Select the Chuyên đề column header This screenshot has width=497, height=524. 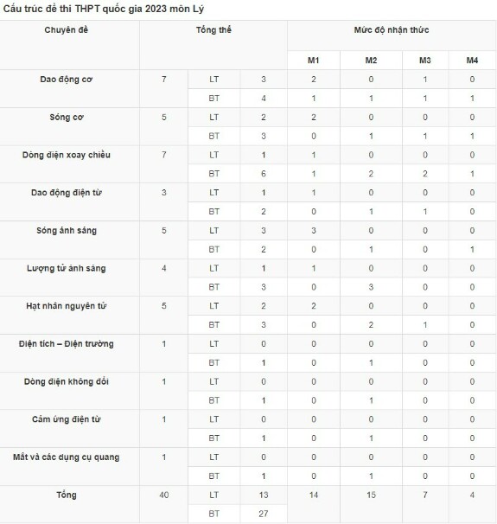point(67,30)
